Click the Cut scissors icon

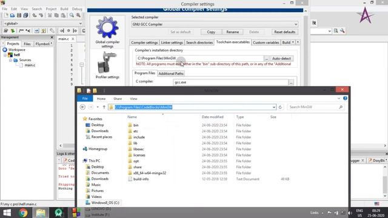[x=50, y=15]
